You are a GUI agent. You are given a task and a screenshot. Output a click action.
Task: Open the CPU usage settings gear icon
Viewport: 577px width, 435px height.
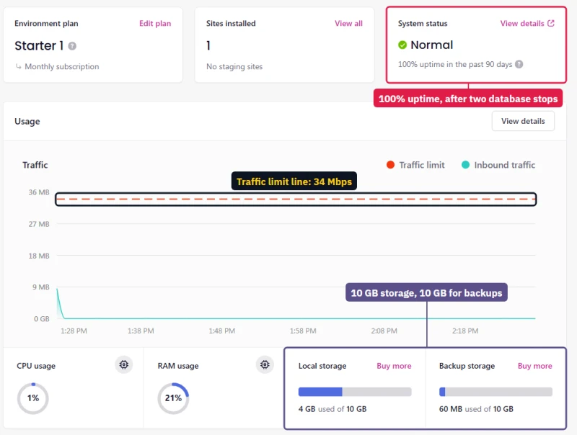click(124, 364)
